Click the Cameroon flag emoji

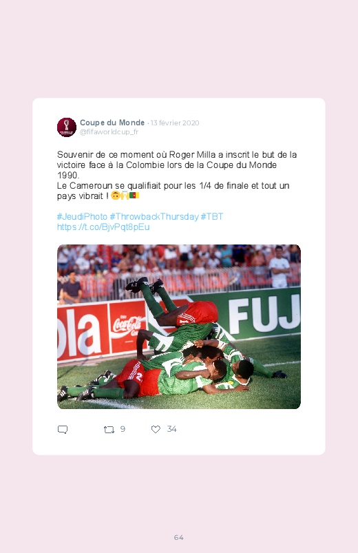pos(134,196)
